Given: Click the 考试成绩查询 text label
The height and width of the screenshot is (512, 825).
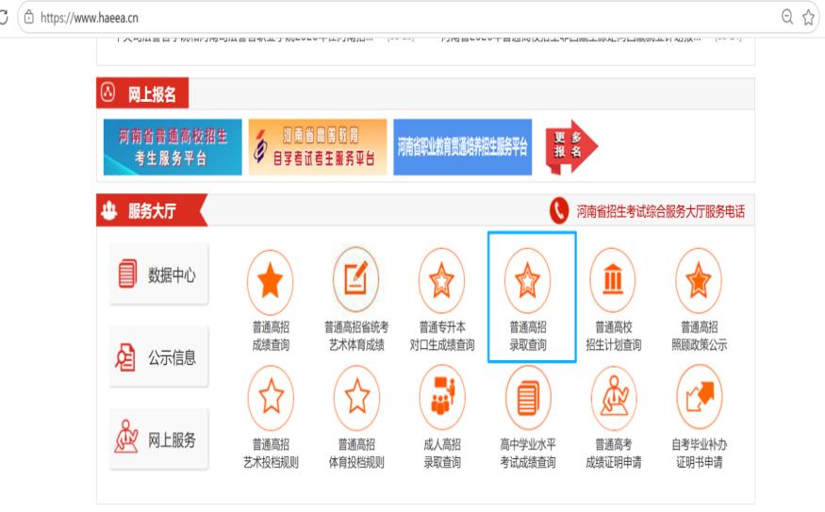Looking at the screenshot, I should (x=528, y=462).
